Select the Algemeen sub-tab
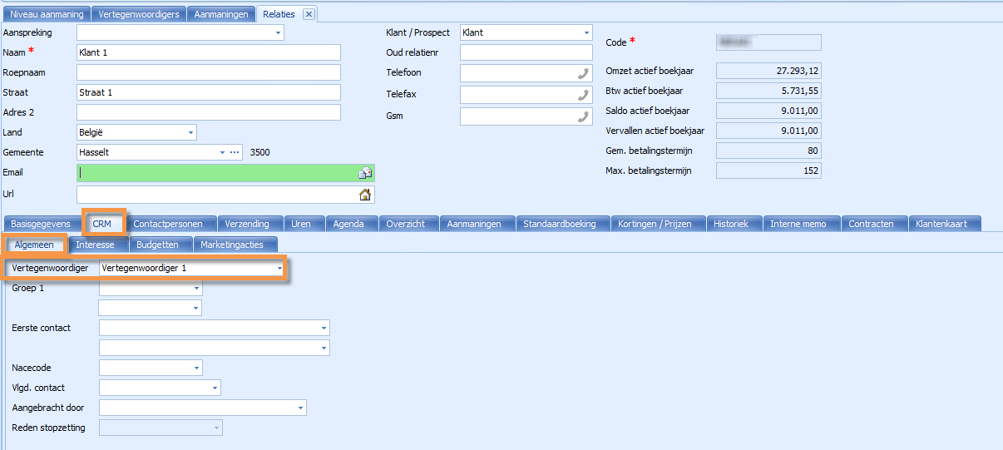Screen dimensions: 1003x450 tap(34, 245)
